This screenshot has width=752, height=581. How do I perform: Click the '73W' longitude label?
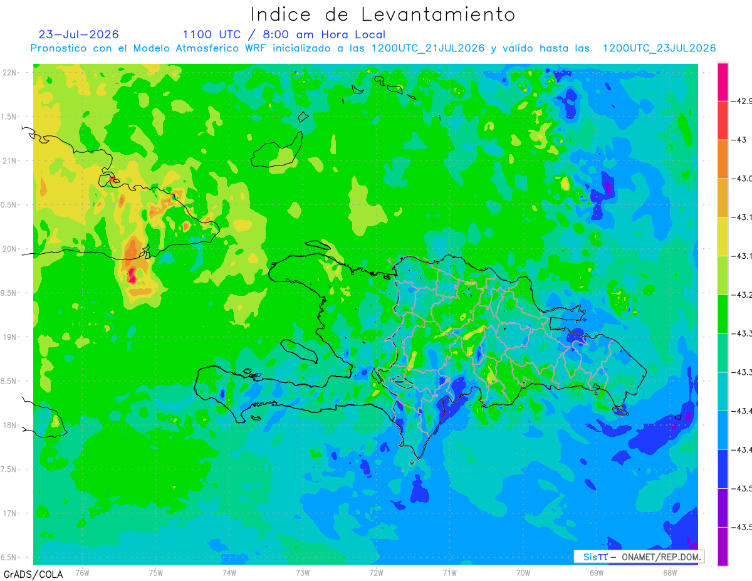click(303, 572)
